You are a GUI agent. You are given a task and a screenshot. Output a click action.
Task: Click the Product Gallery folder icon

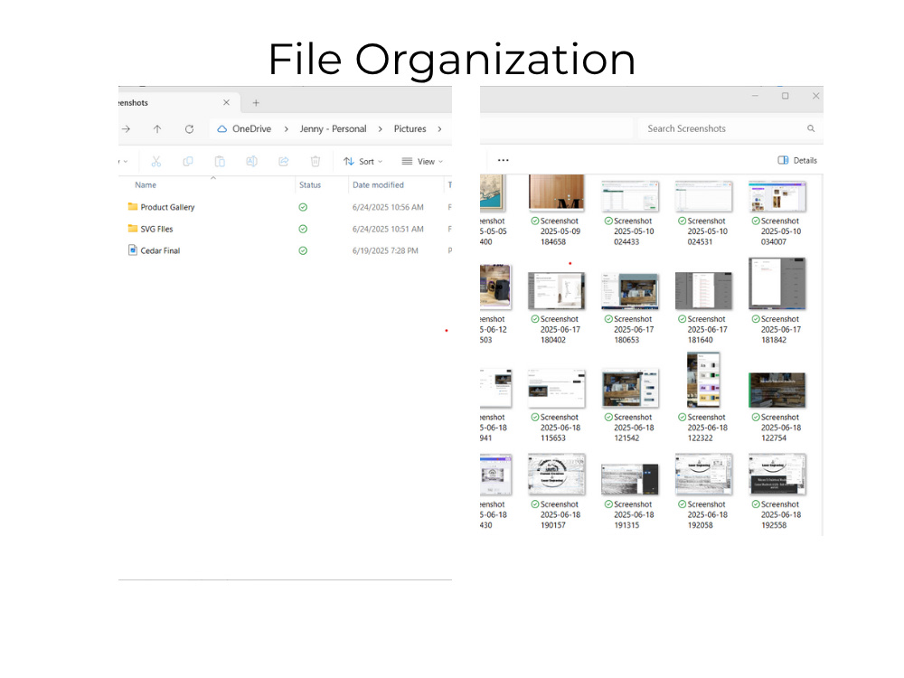click(133, 206)
